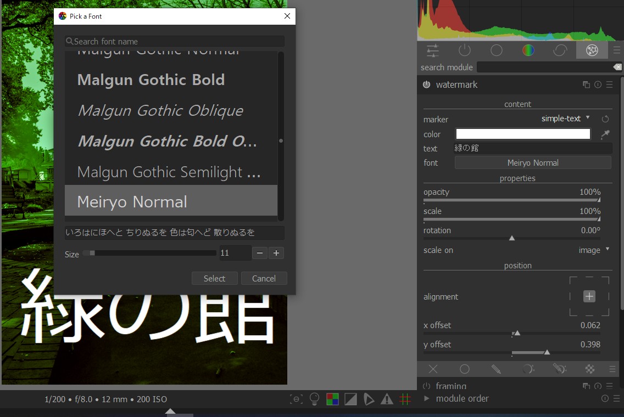Click the Meiryo Normal font button
Screen dimensions: 624x417
(x=533, y=162)
